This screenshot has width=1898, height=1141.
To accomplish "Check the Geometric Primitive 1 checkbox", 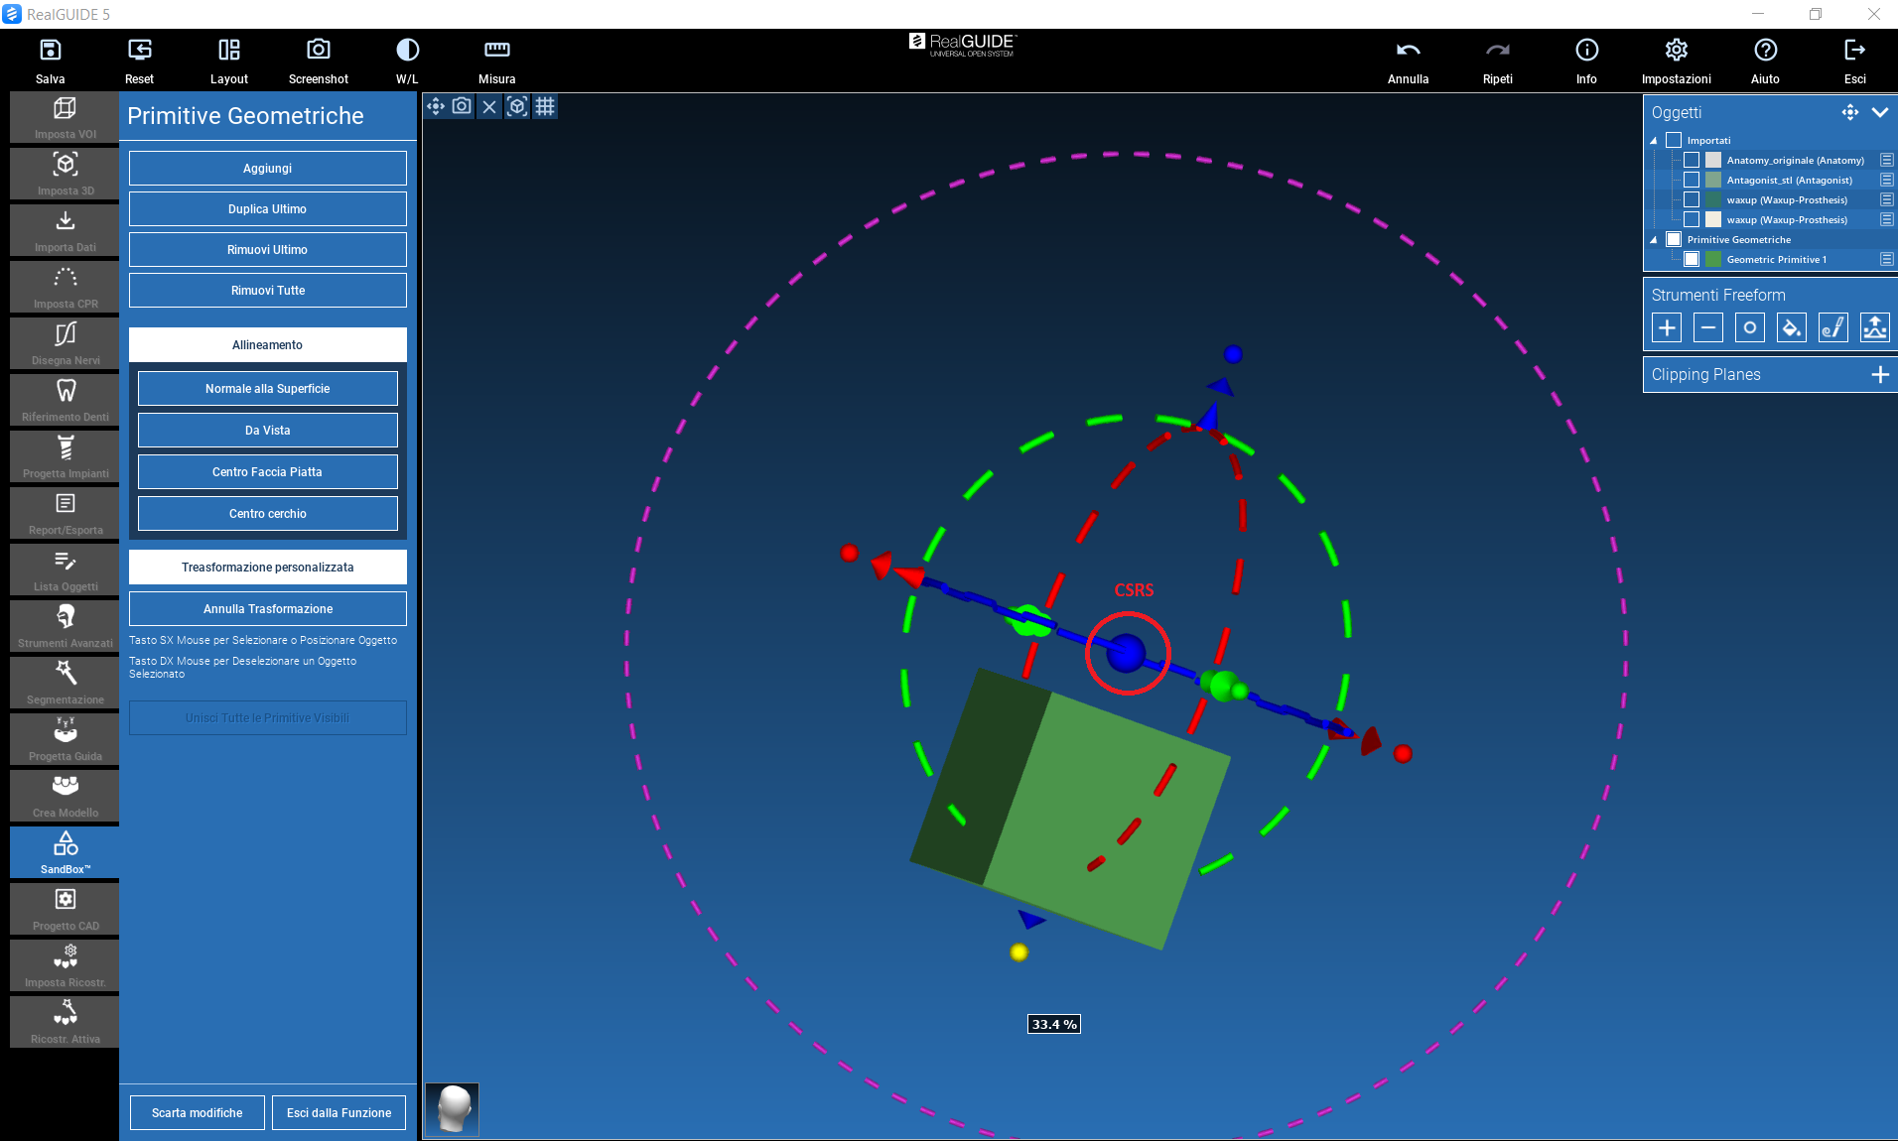I will [1692, 260].
